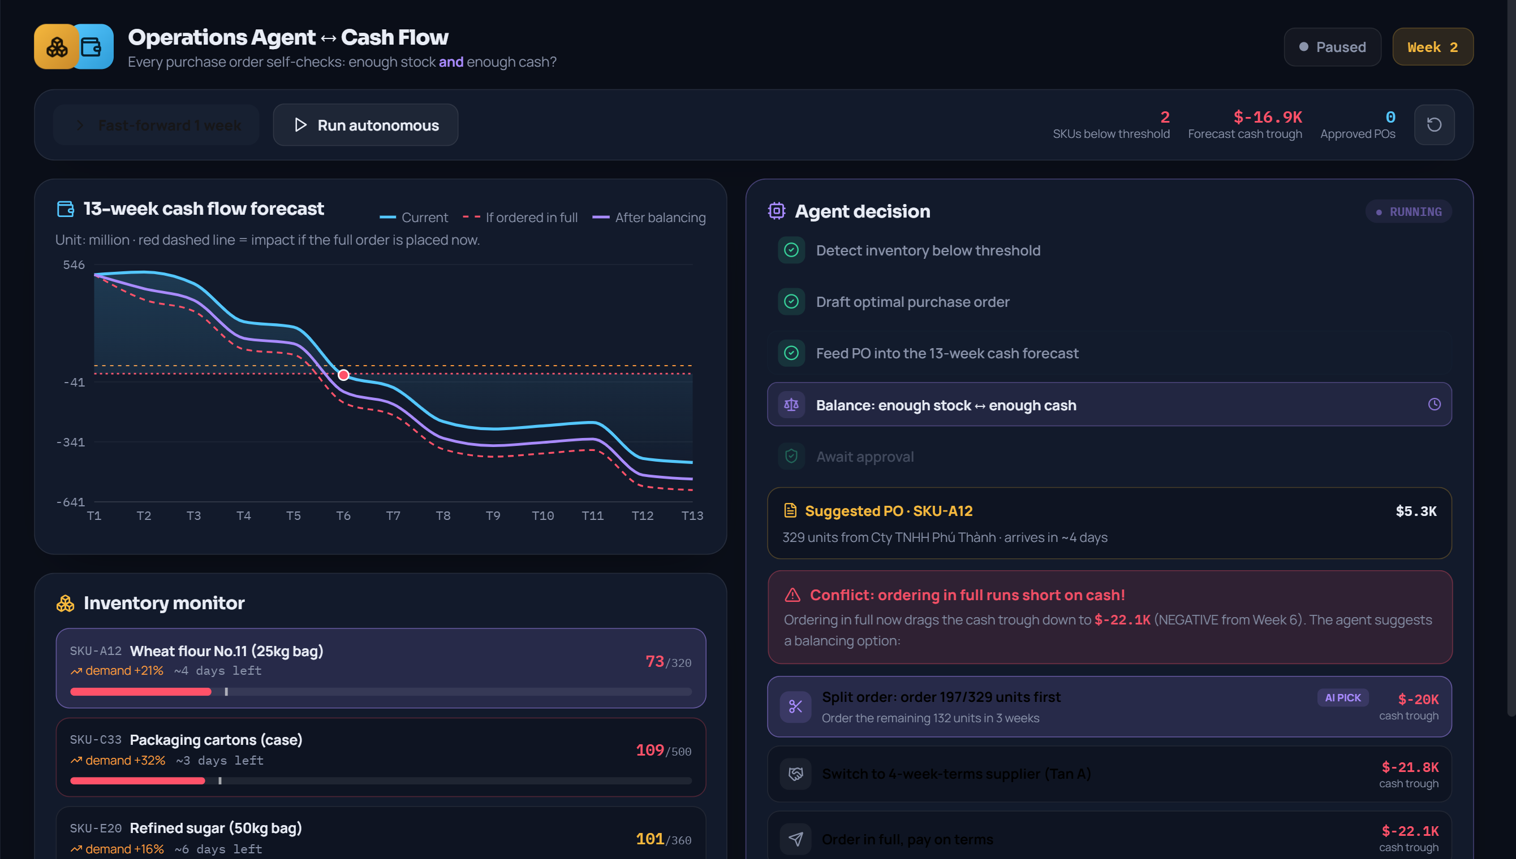Click the demand trend arrow for SKU-A12

coord(76,671)
